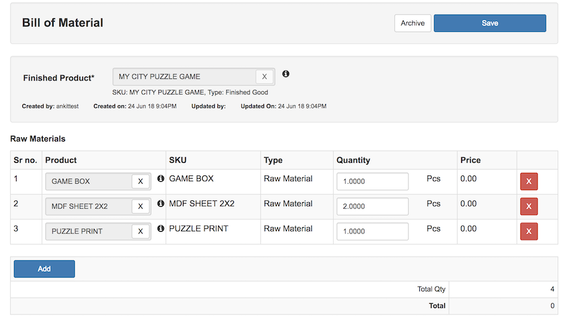Edit GAME BOX quantity field
Screen dimensions: 569x319
click(x=372, y=181)
